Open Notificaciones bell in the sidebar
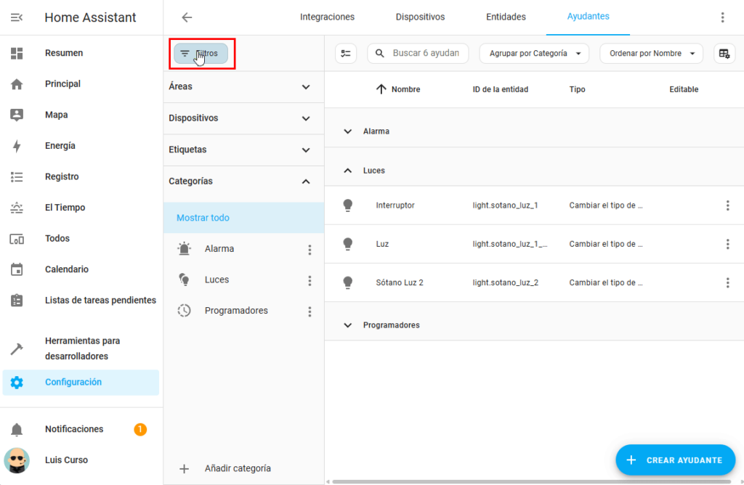Image resolution: width=744 pixels, height=485 pixels. pyautogui.click(x=17, y=429)
